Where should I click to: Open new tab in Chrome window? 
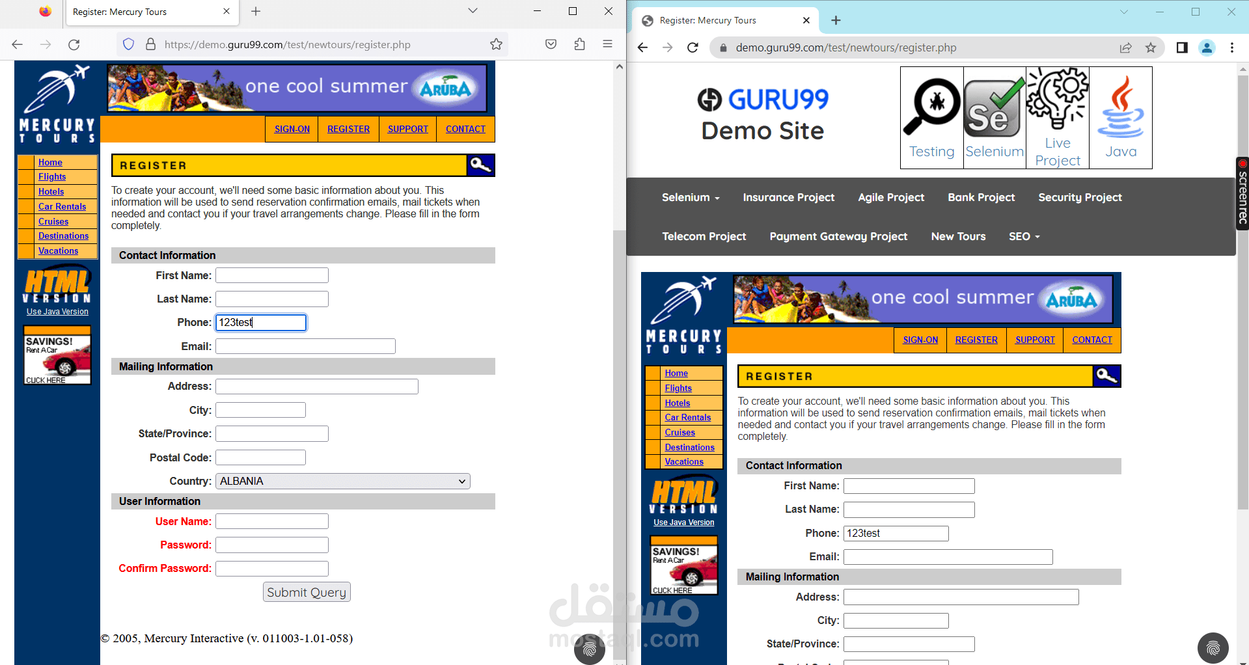tap(836, 20)
